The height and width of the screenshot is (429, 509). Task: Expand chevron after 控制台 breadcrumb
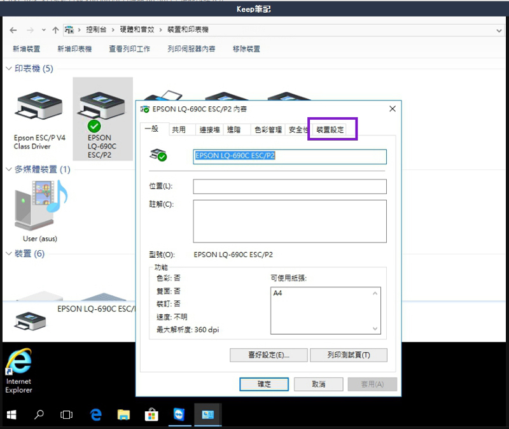pyautogui.click(x=113, y=30)
